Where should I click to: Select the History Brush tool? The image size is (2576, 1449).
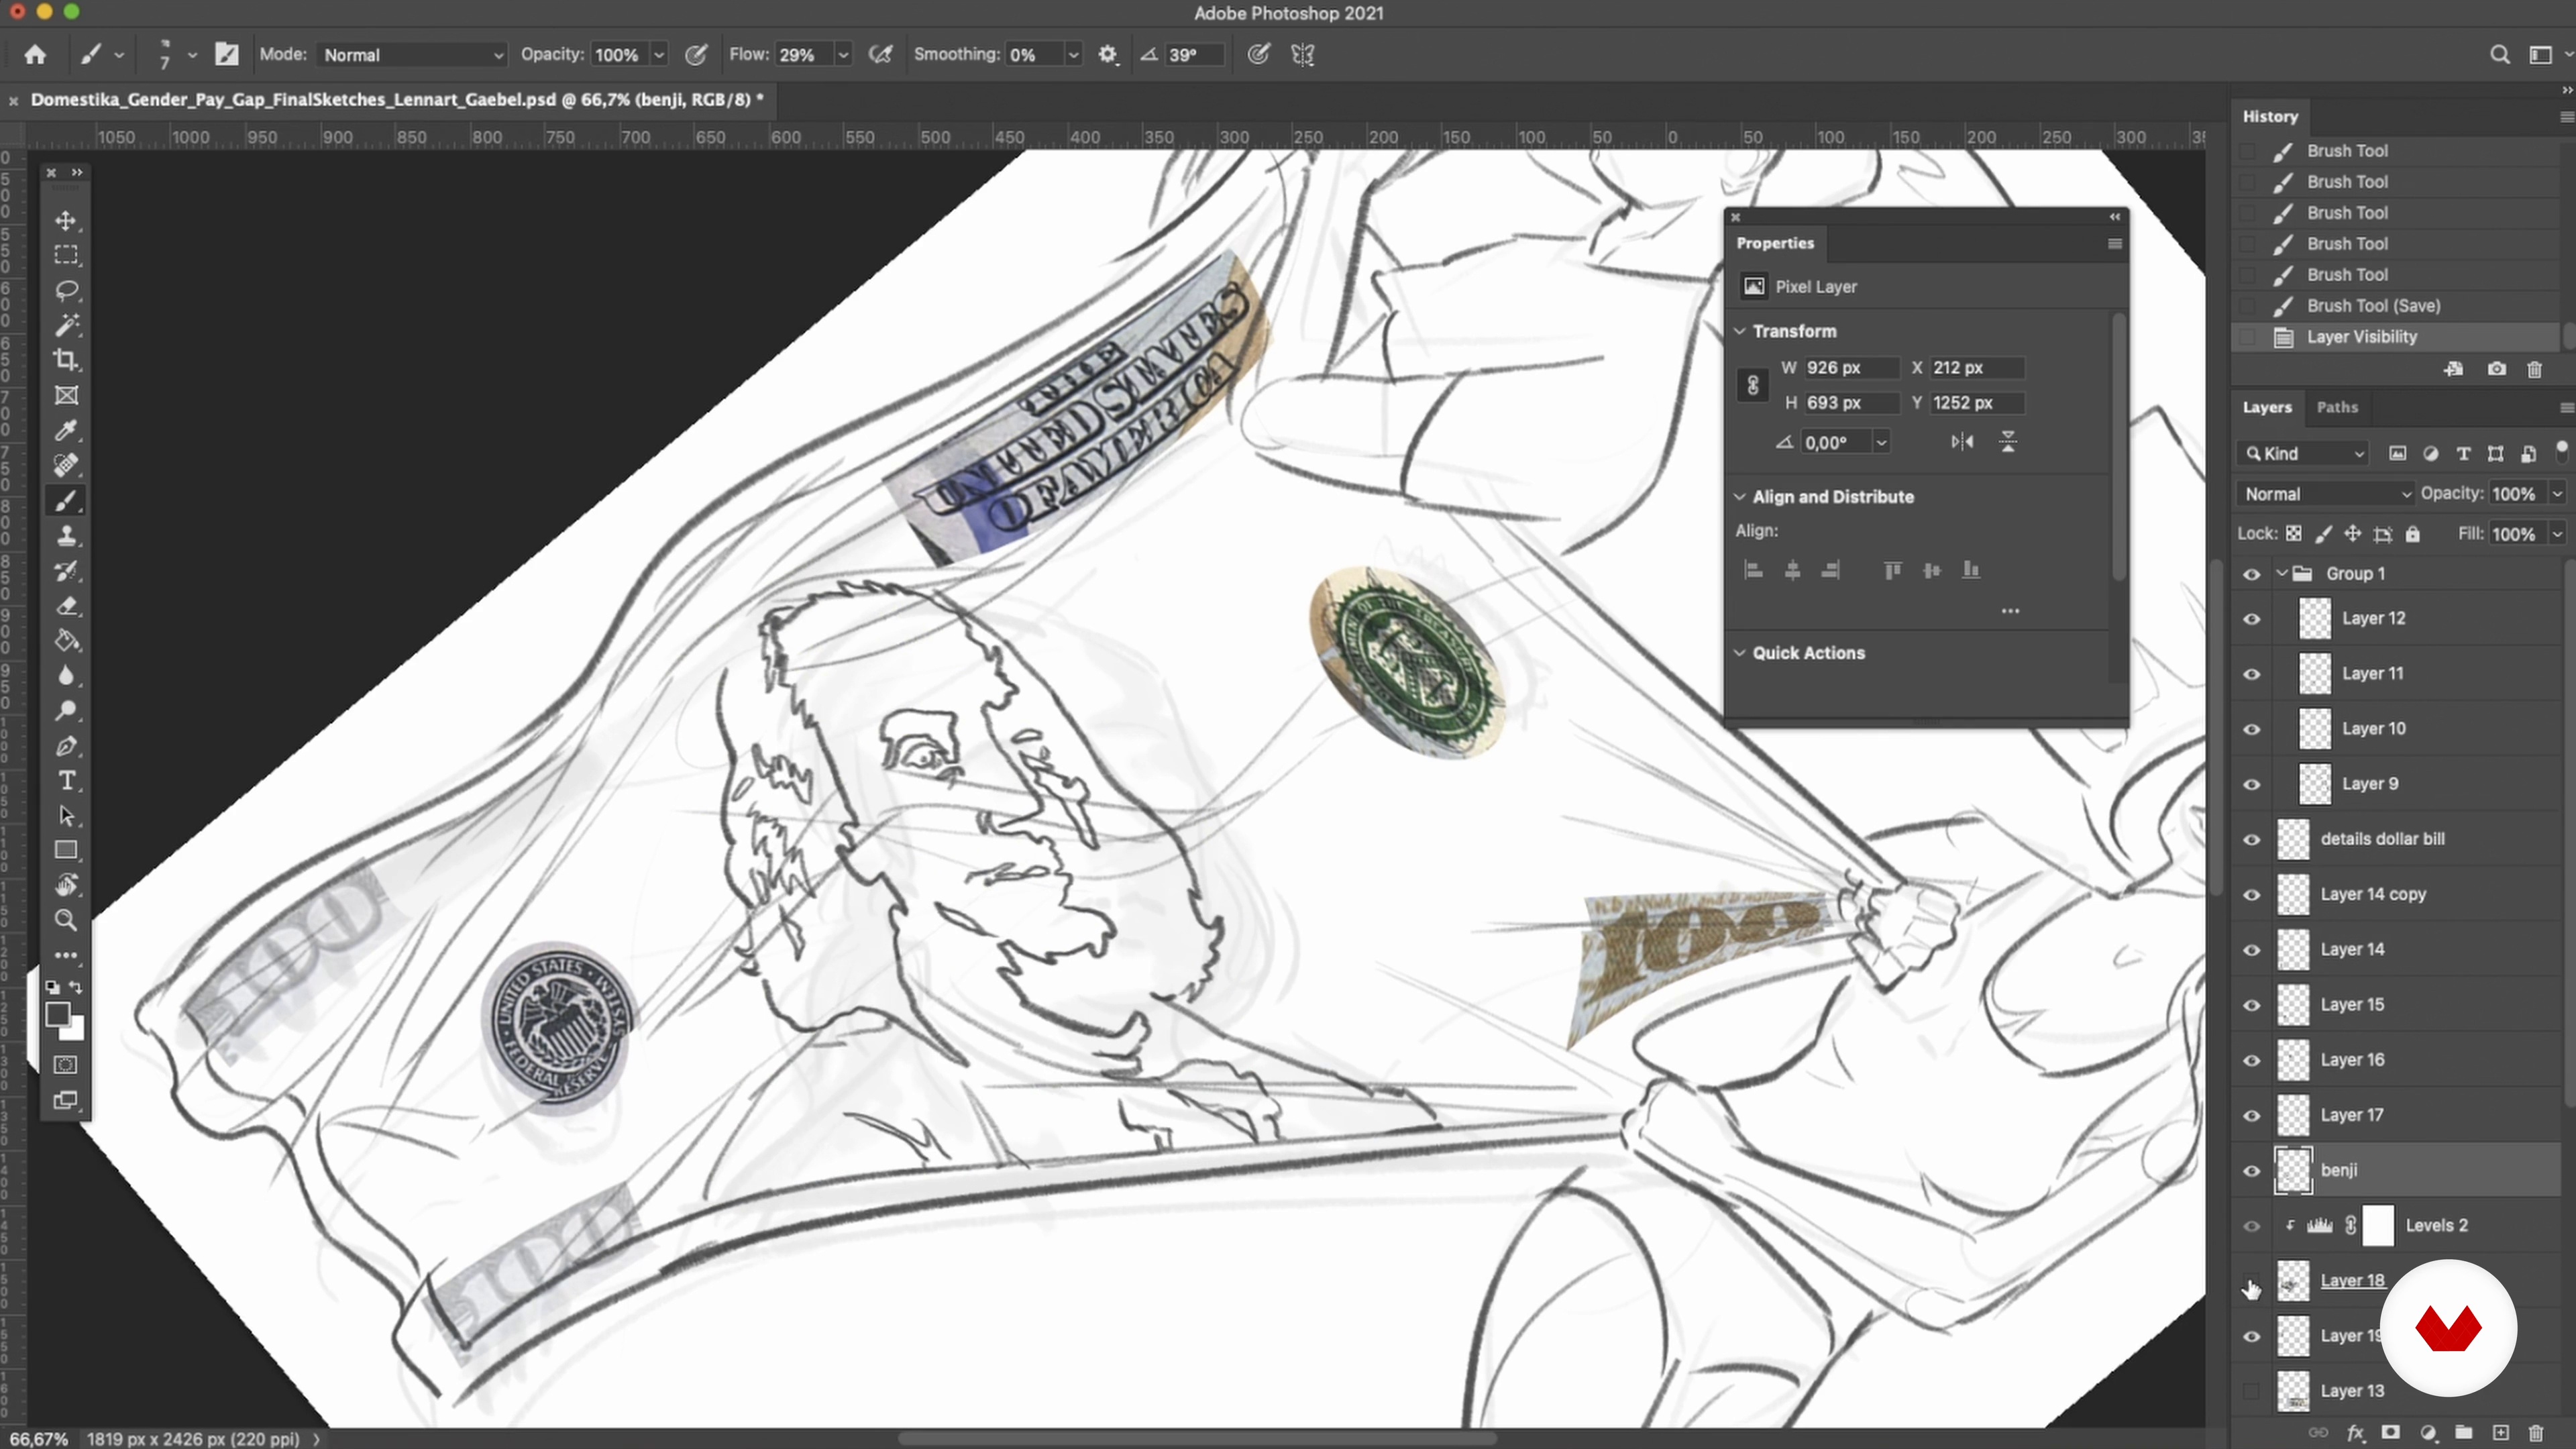(66, 571)
